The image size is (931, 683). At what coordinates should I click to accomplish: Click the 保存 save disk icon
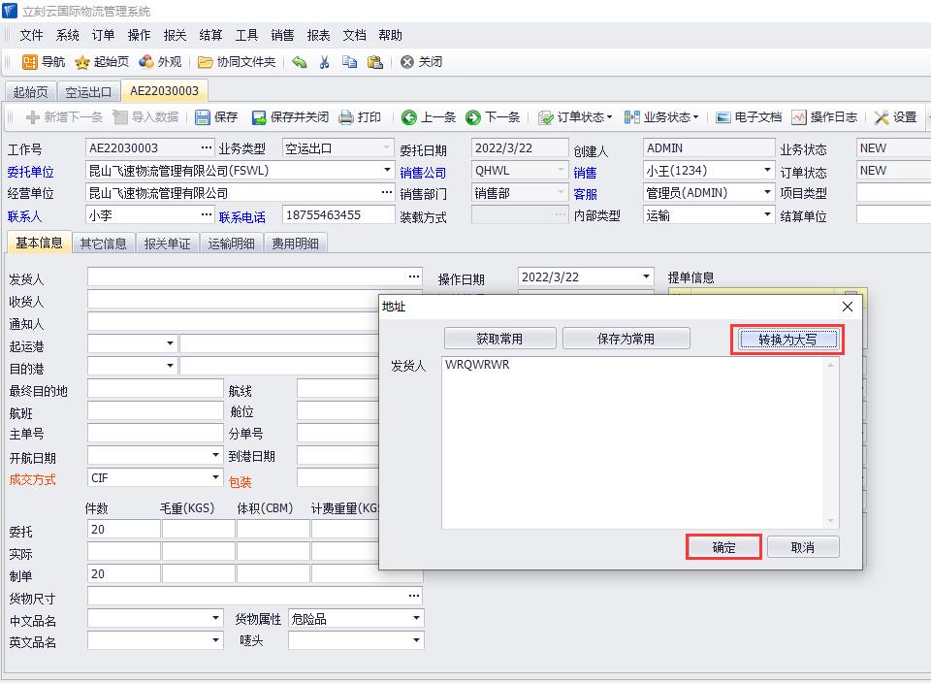coord(203,117)
